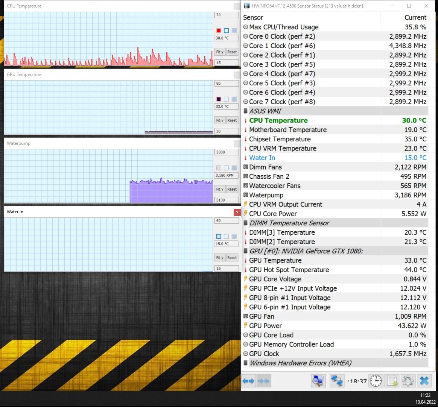Select the GPU Core Voltage row

click(x=335, y=279)
